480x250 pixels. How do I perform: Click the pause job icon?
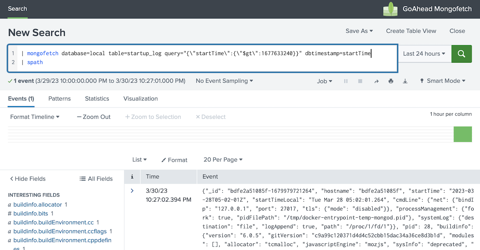click(346, 81)
